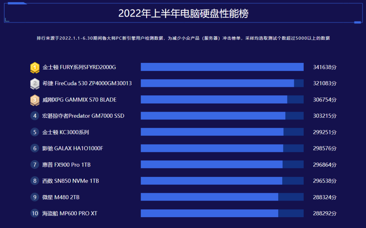Click the performance bar for 微星 M480
The width and height of the screenshot is (366, 228).
pyautogui.click(x=222, y=197)
